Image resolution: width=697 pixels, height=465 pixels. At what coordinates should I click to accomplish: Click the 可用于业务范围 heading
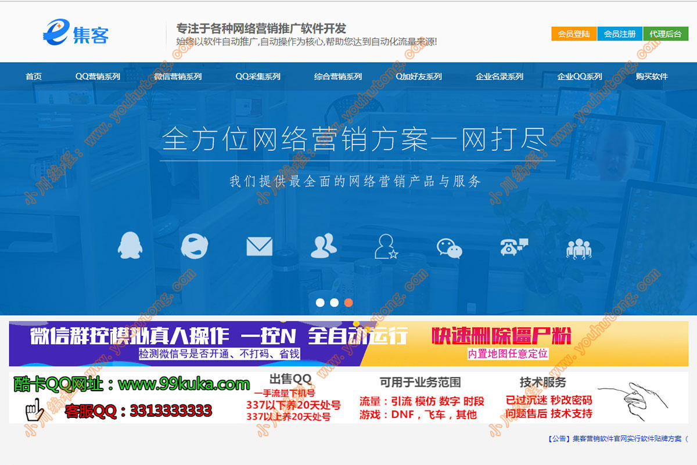coord(420,382)
